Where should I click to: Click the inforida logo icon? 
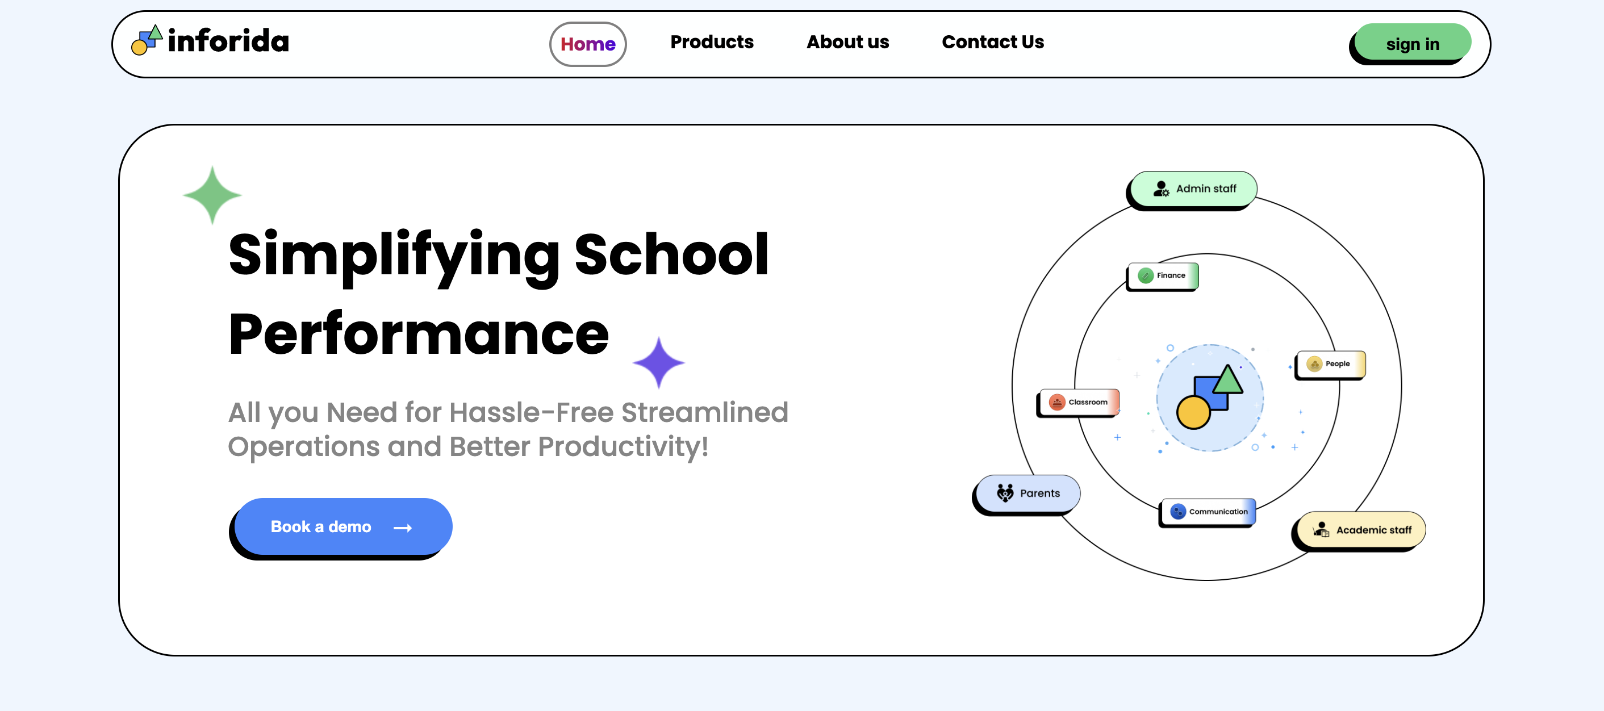pos(147,40)
